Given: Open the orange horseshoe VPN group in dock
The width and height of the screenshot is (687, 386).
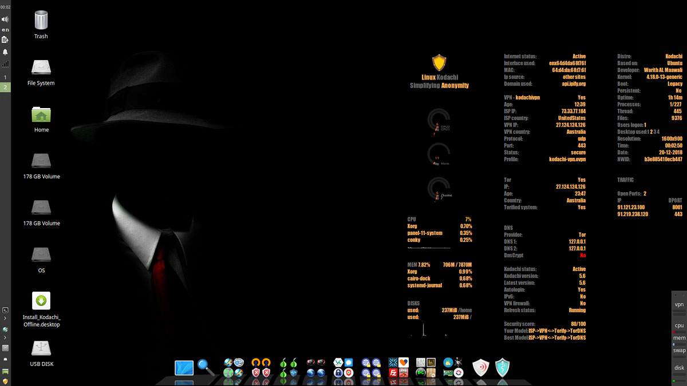Looking at the screenshot, I should pos(261,368).
